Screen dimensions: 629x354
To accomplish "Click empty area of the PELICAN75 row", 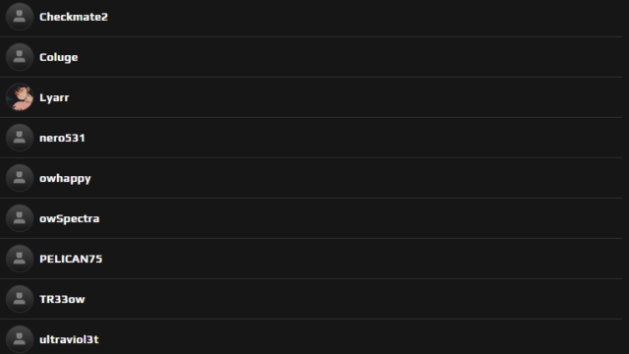I will 361,259.
